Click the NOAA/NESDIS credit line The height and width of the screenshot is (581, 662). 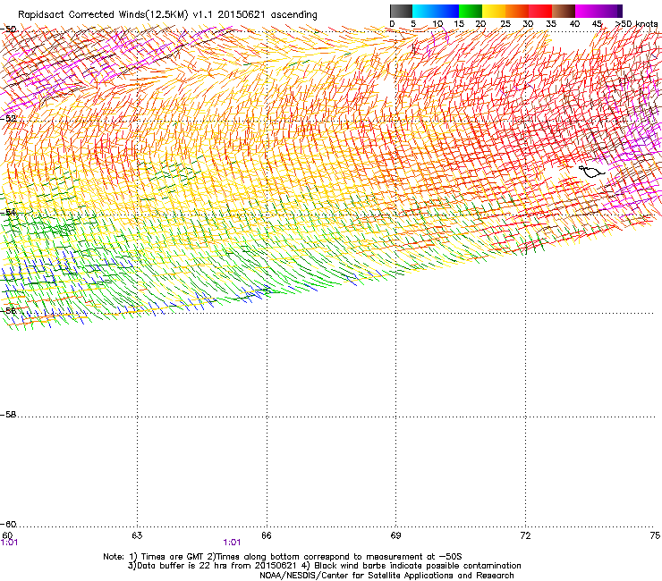386,576
